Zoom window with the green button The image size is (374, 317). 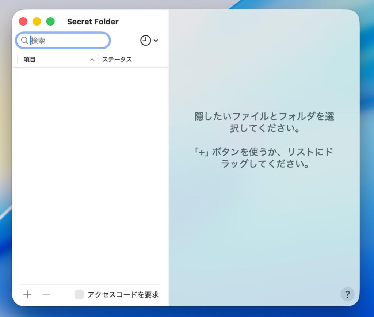coord(50,22)
